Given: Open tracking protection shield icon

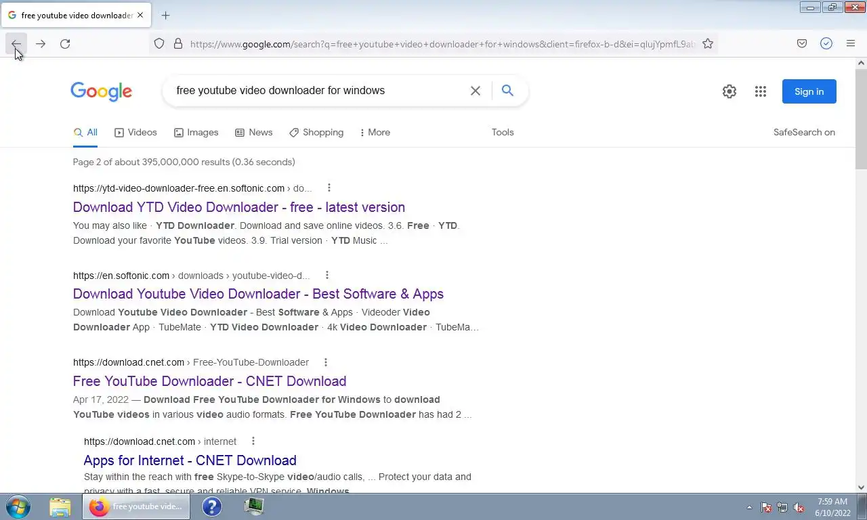Looking at the screenshot, I should tap(159, 44).
